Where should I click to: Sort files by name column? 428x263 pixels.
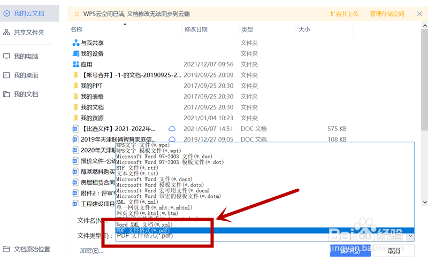(77, 29)
